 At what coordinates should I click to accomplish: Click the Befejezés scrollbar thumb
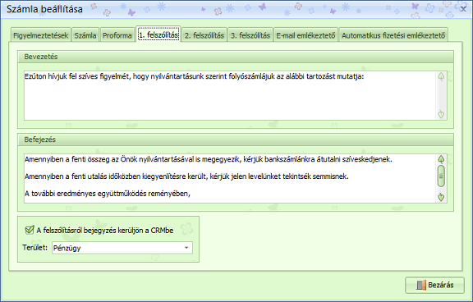click(441, 176)
